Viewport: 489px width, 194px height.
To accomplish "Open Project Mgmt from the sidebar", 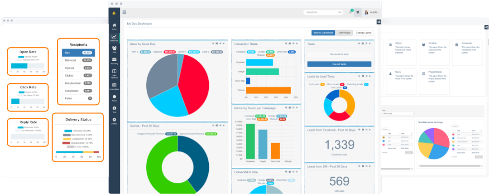I will pos(114,86).
